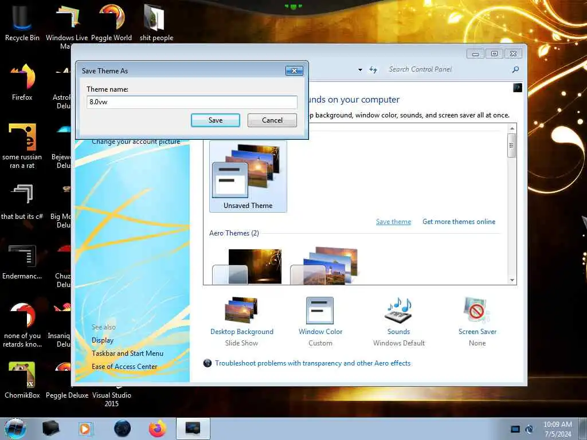Select the dark gold Aero theme thumbnail
The height and width of the screenshot is (440, 587).
pos(247,266)
